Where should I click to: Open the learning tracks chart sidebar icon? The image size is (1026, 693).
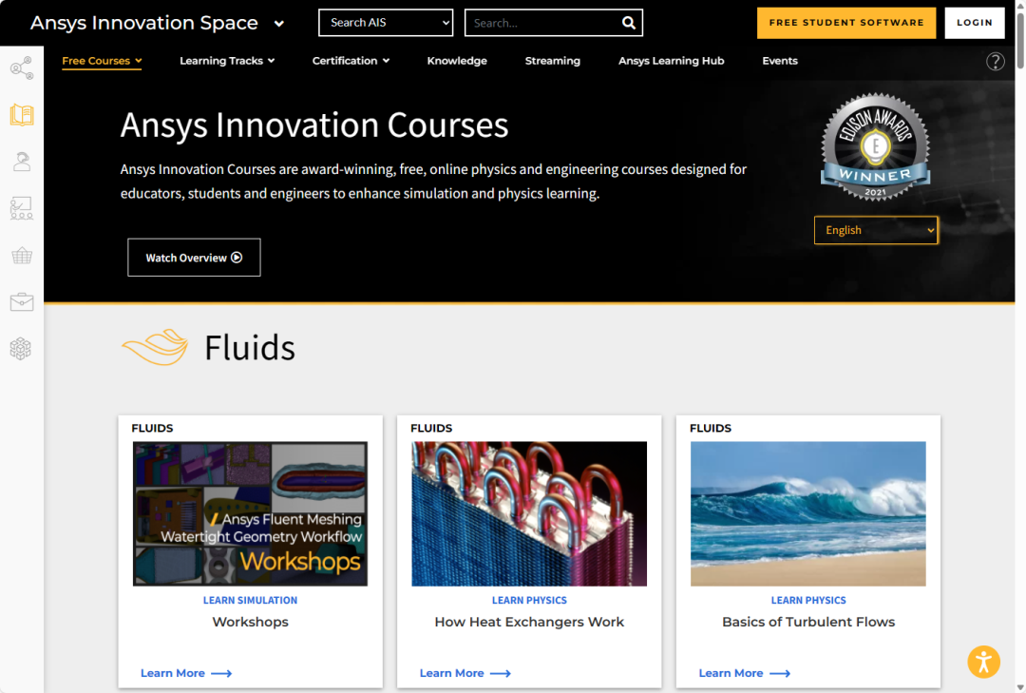pyautogui.click(x=22, y=208)
